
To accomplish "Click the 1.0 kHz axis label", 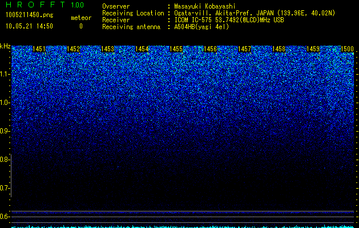I will 4,103.
